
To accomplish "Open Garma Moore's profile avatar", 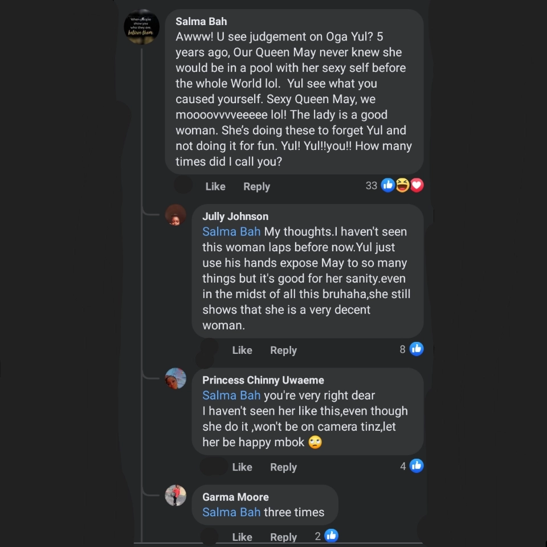I will pyautogui.click(x=175, y=496).
